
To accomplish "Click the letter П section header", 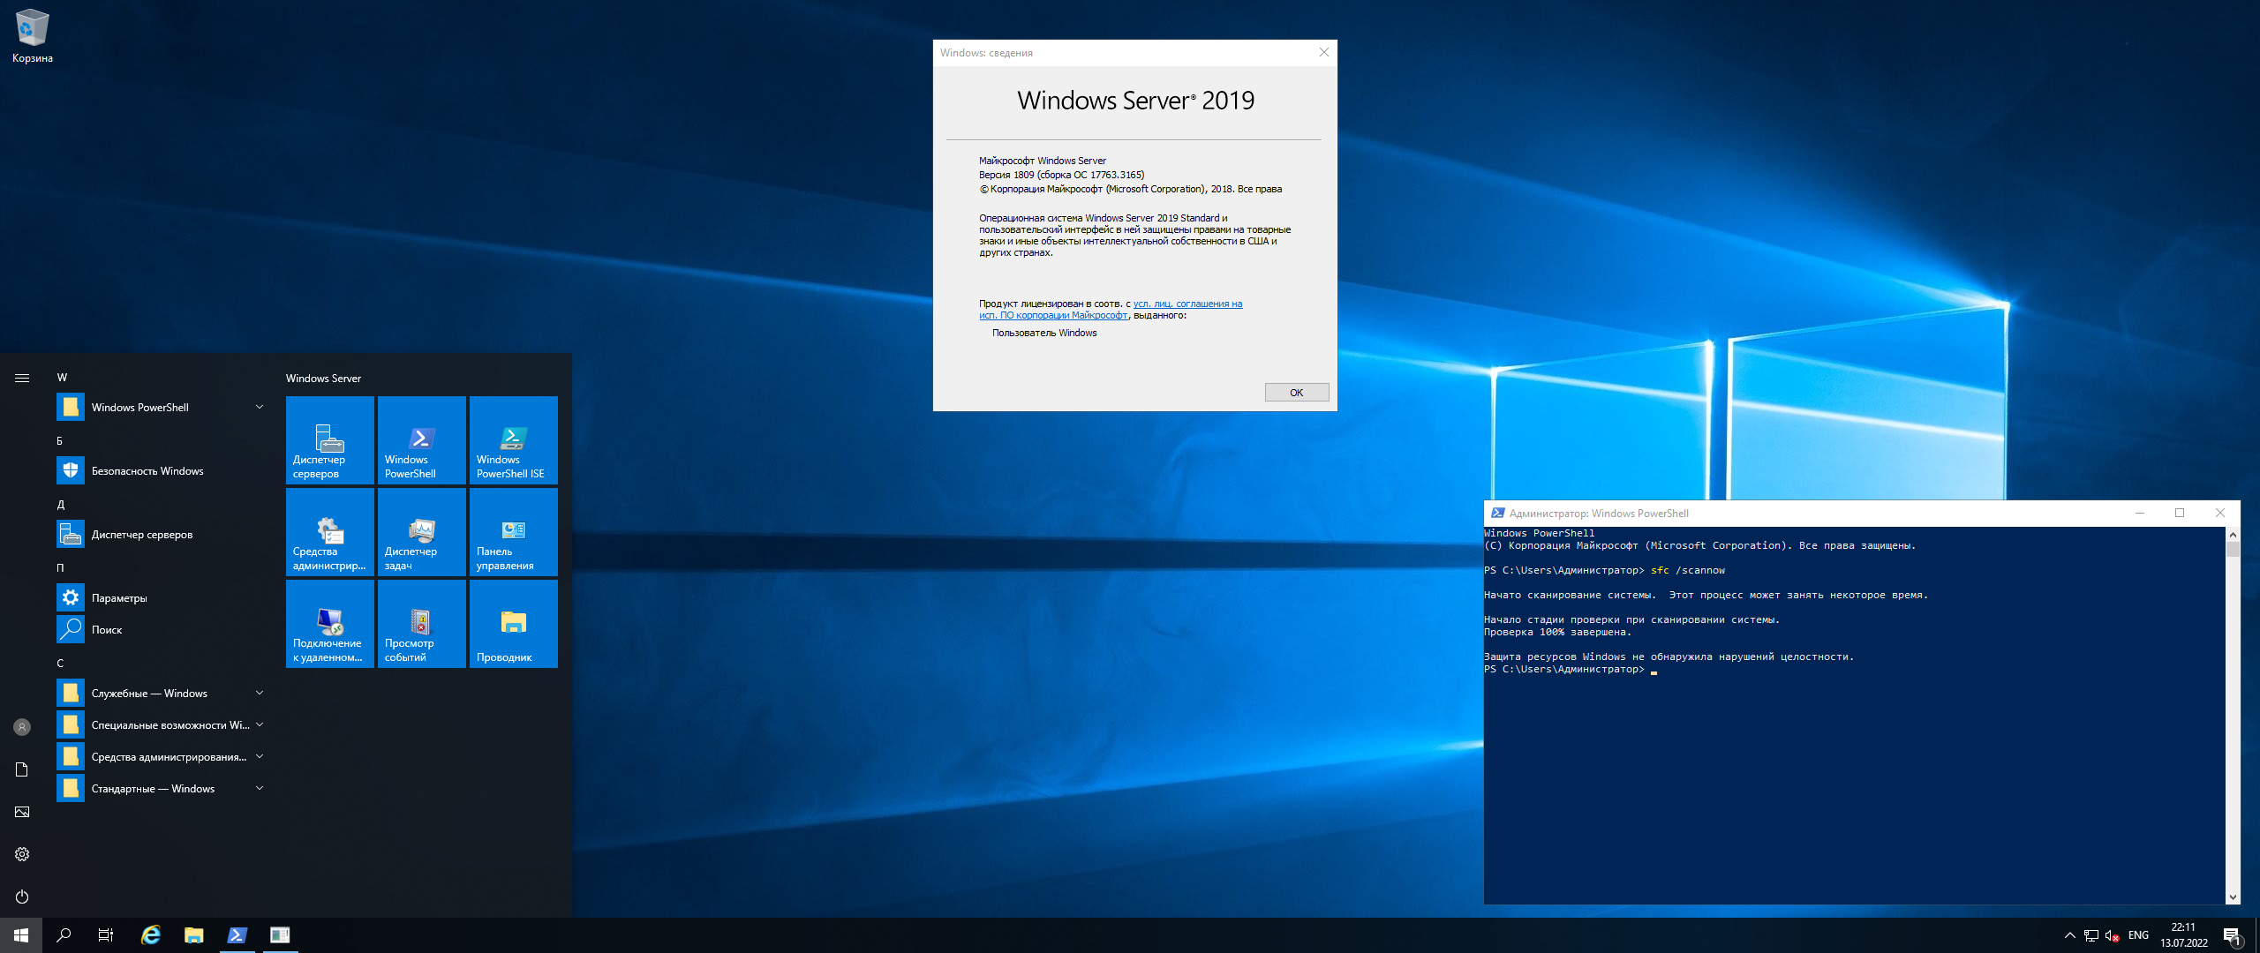I will [x=60, y=568].
